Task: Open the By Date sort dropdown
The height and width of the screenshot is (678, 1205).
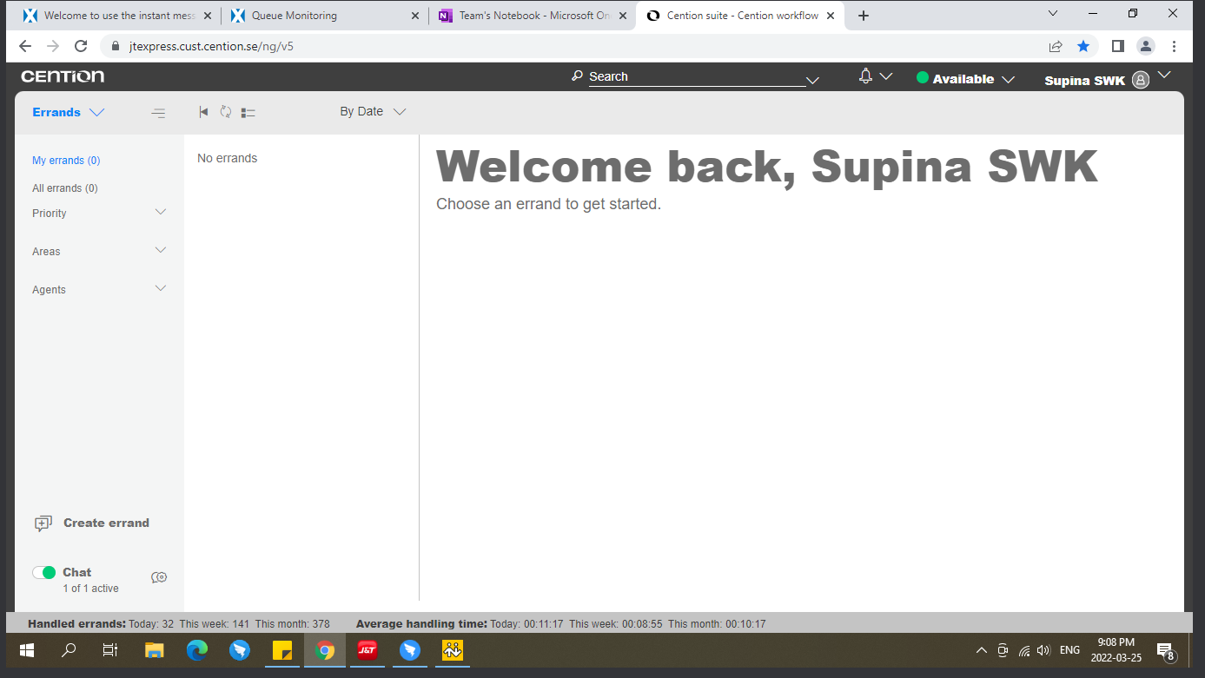Action: click(x=373, y=112)
